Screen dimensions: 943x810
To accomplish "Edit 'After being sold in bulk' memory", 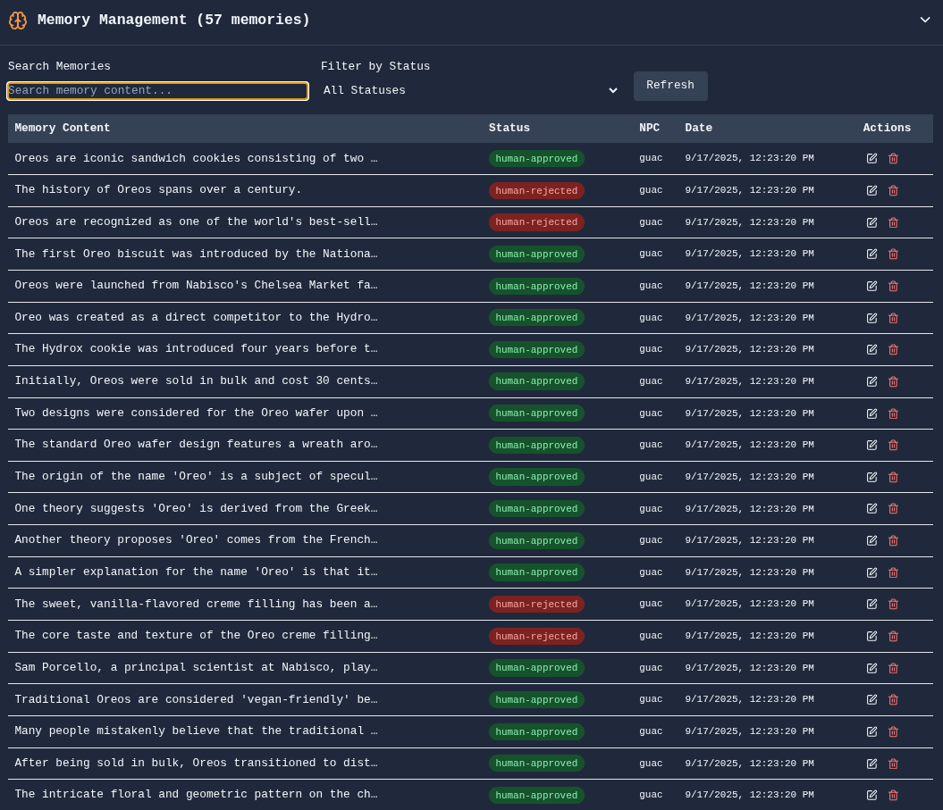I will 872,764.
